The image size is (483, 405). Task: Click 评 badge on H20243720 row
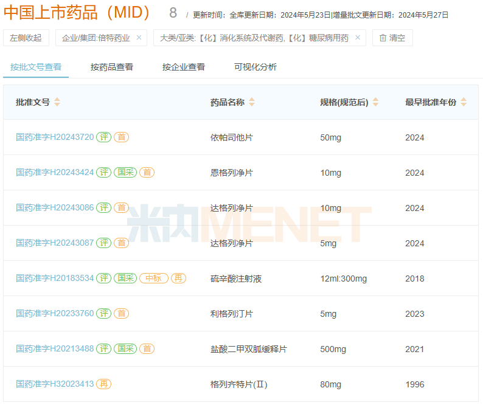(104, 137)
